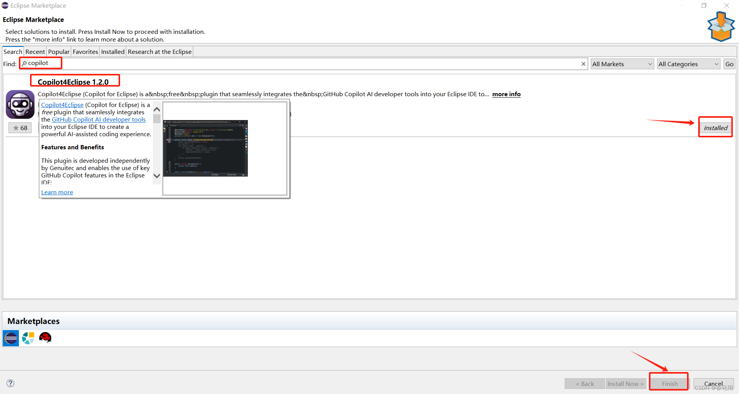This screenshot has width=739, height=394.
Task: Switch to the Search tab
Action: [x=13, y=52]
